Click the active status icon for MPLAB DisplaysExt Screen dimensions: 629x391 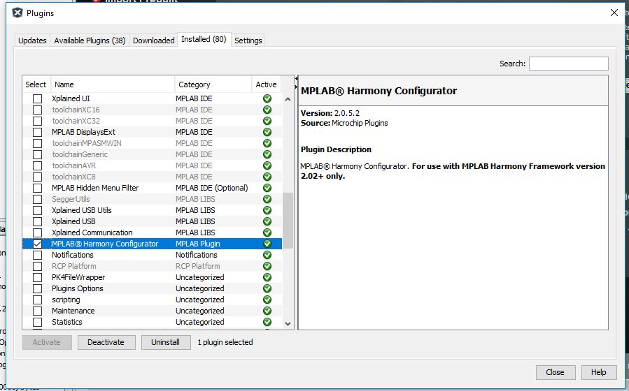pos(267,132)
